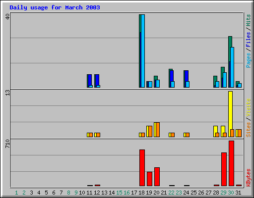Click the cyan Pages bar for day 31

click(x=240, y=85)
